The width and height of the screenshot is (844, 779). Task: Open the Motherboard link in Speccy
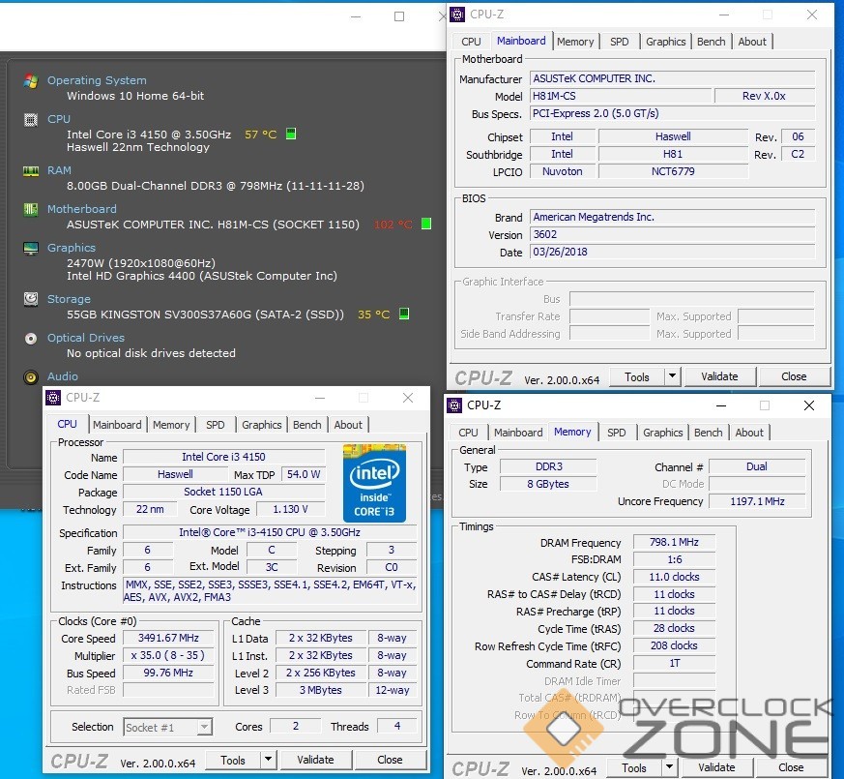pyautogui.click(x=81, y=209)
